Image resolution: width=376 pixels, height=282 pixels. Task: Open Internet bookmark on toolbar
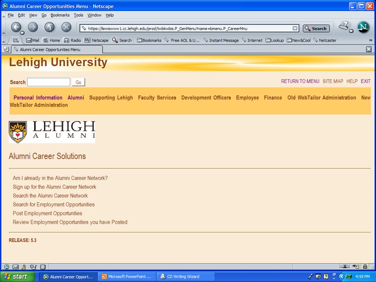click(x=252, y=40)
